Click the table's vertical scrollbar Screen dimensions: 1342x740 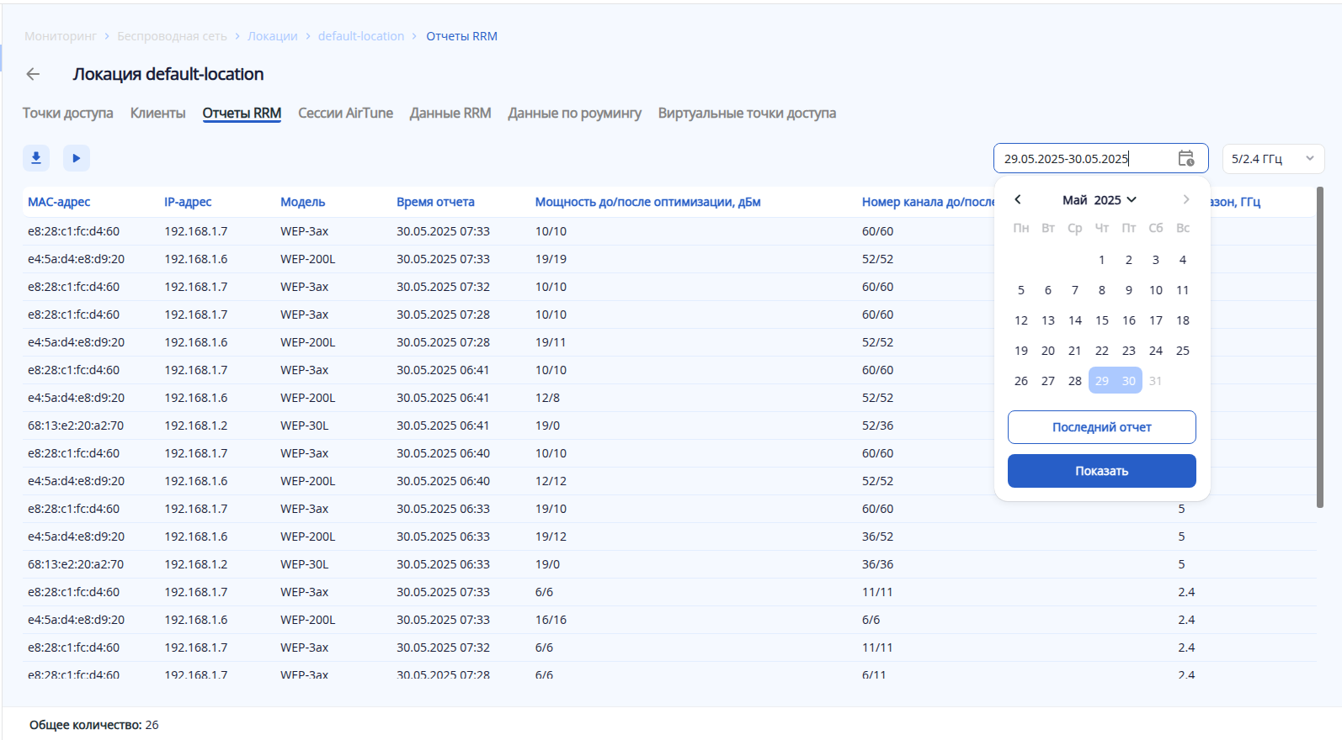[1319, 346]
